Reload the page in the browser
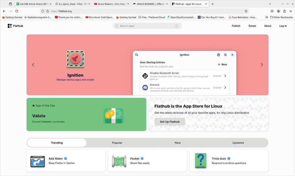295x176 pixels. coord(17,11)
